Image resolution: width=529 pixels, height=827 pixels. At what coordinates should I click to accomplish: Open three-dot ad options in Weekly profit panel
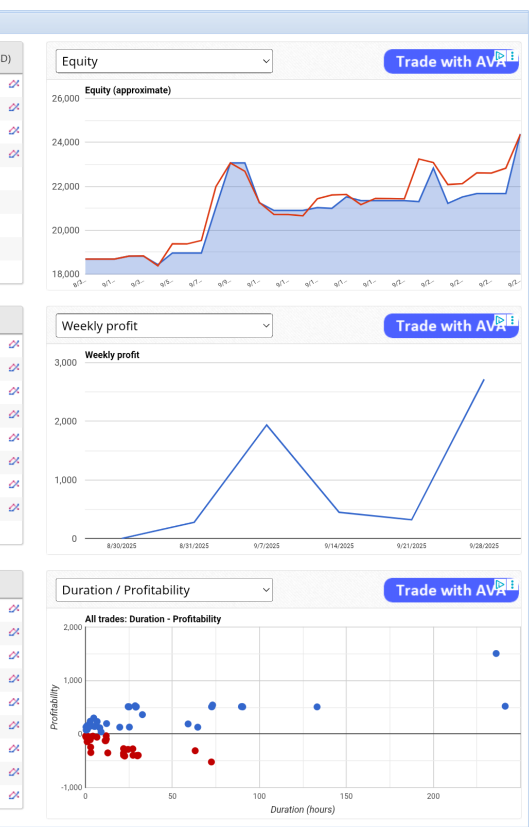(x=513, y=320)
